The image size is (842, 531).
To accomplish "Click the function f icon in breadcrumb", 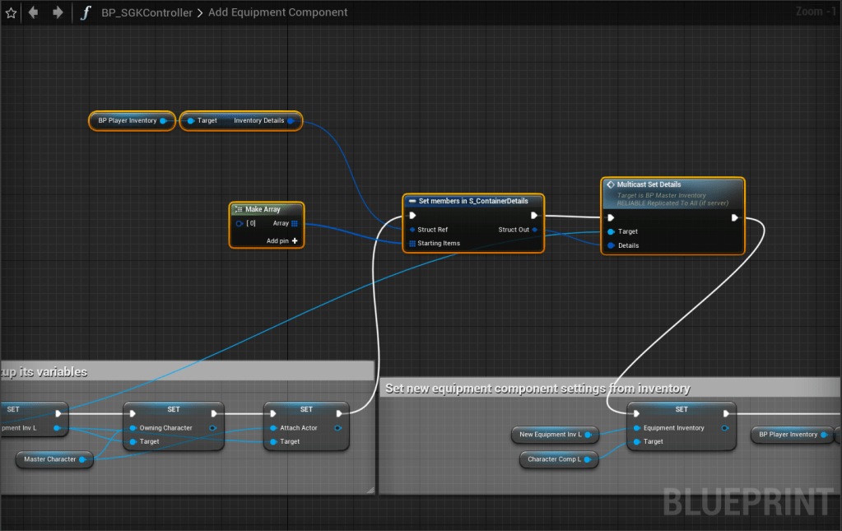I will pos(85,12).
